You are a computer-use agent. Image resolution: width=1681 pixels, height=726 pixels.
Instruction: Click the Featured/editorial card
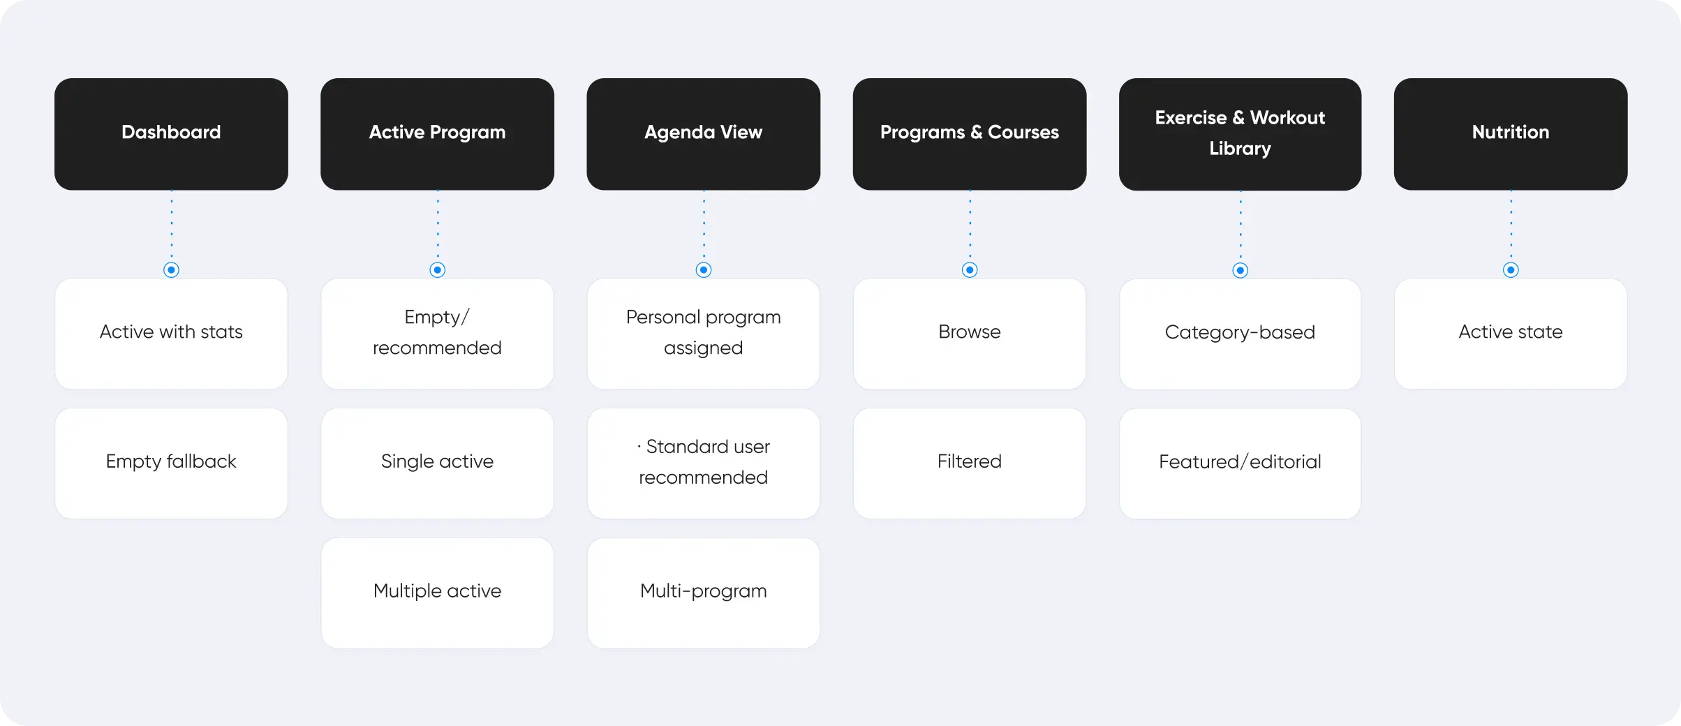(x=1241, y=463)
